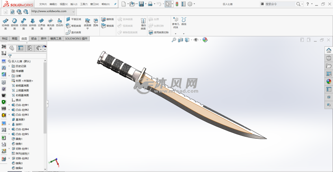
Task: Click the 使用曲面切除 cut with surface button
Action: click(x=159, y=32)
